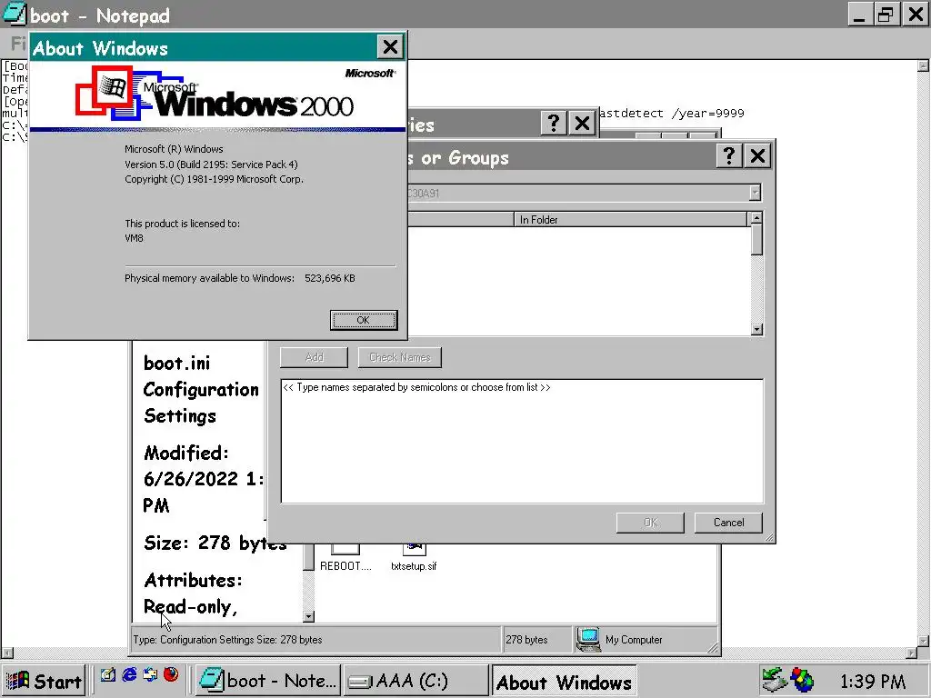The image size is (931, 698).
Task: Open the Start menu
Action: tap(45, 681)
